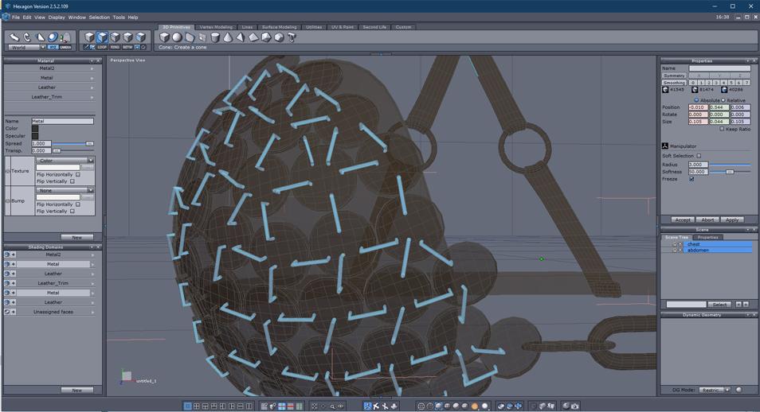Click the Apply button

732,220
